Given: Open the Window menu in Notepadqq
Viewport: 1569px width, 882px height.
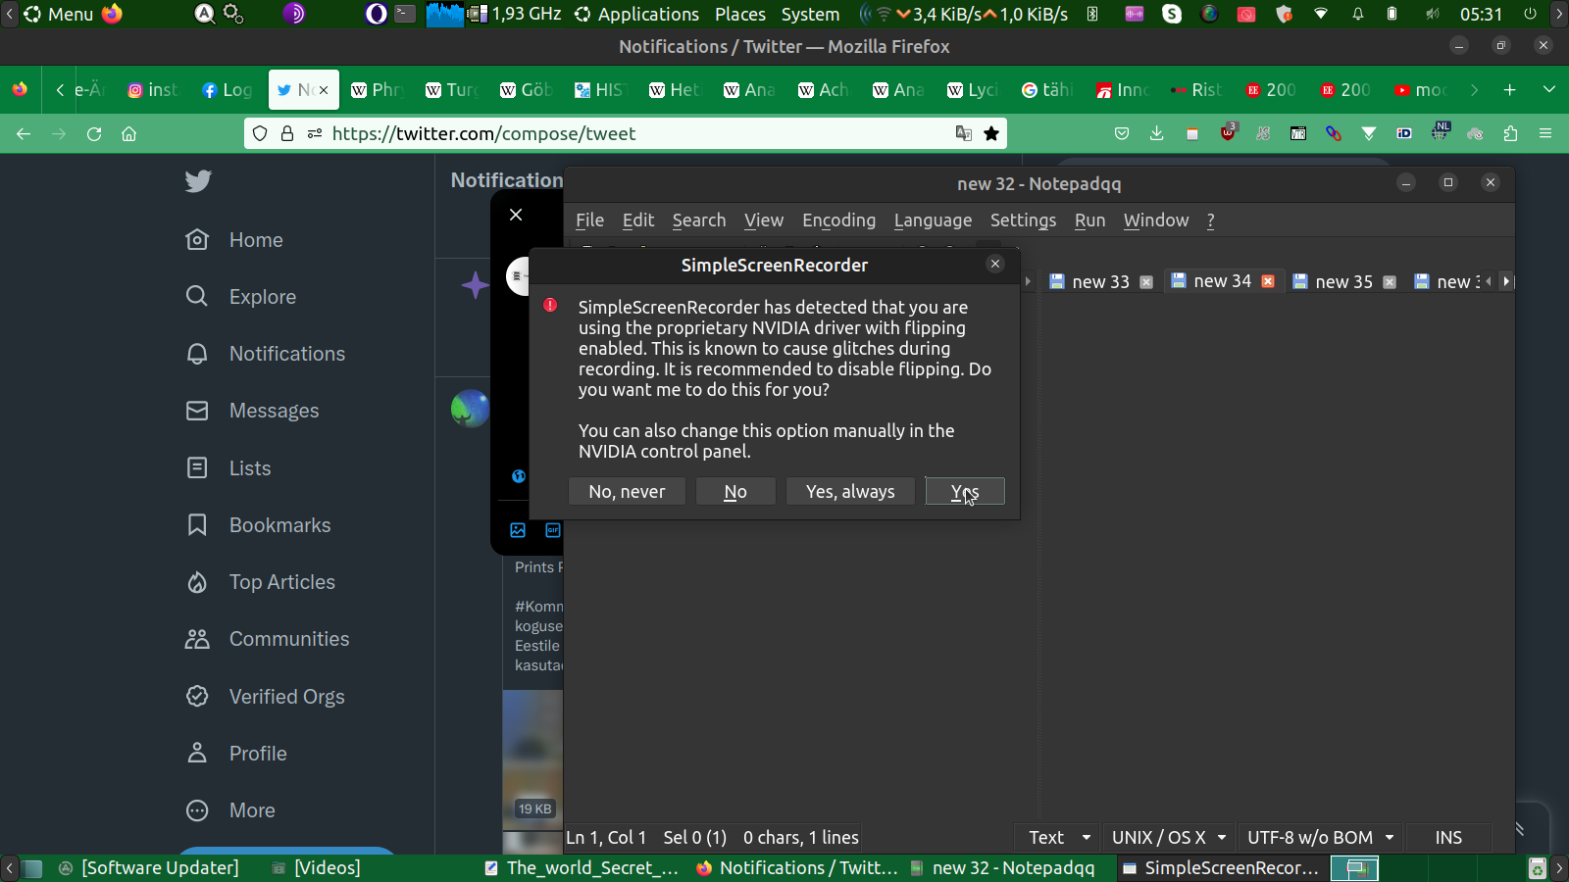Looking at the screenshot, I should pos(1156,220).
